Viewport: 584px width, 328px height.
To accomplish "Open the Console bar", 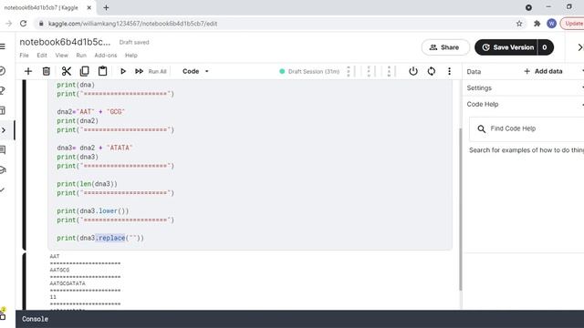I will click(299, 319).
